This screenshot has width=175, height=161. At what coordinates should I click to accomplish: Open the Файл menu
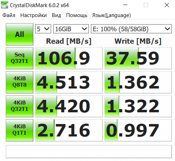[9, 15]
